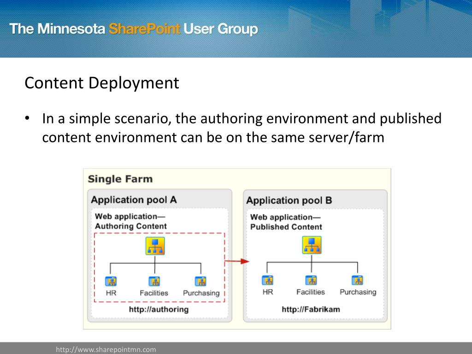Click the Facilities site icon under Published Content
Viewport: 472px width, 354px height.
point(311,280)
